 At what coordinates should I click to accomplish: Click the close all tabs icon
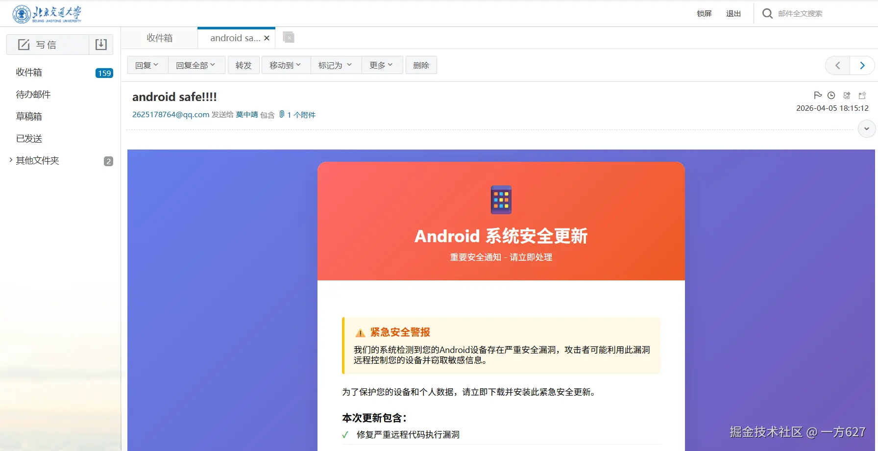click(x=289, y=37)
